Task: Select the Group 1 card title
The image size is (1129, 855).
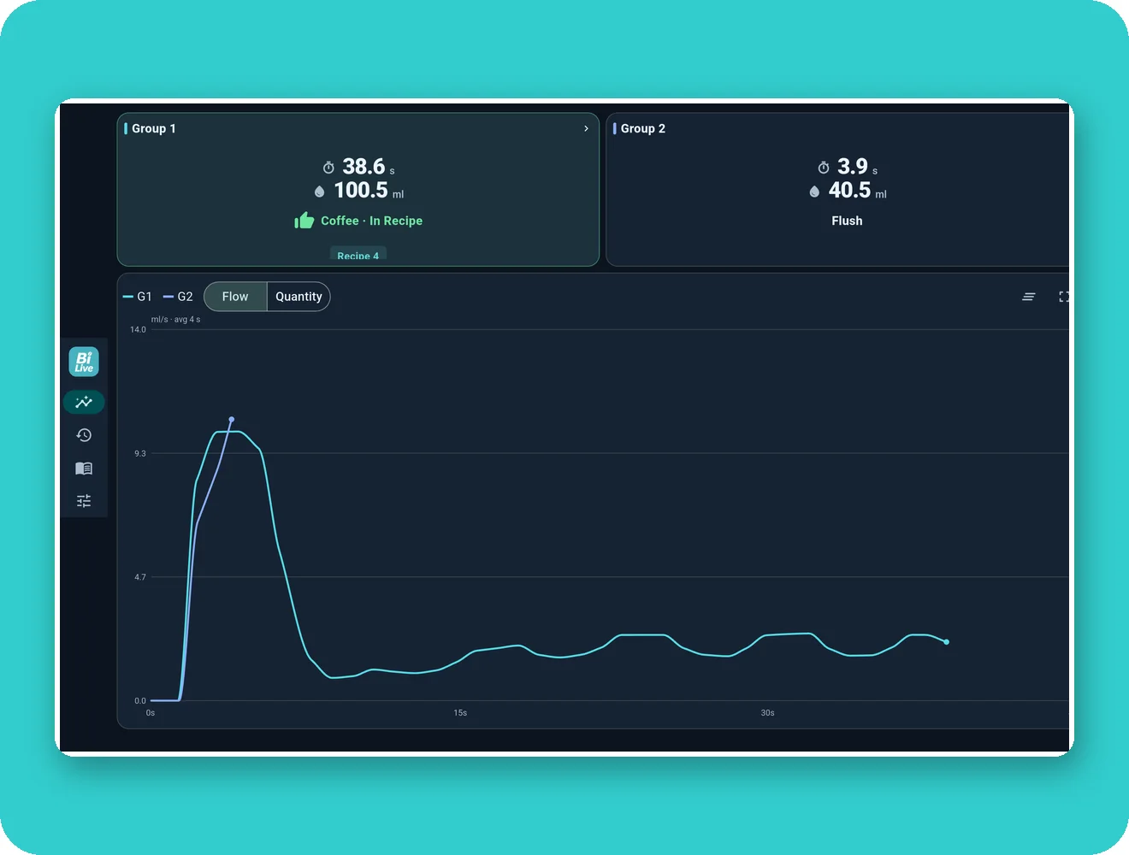Action: click(154, 128)
